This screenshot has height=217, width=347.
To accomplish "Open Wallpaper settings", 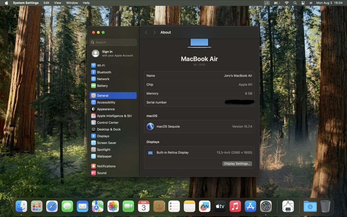I will coord(113,156).
